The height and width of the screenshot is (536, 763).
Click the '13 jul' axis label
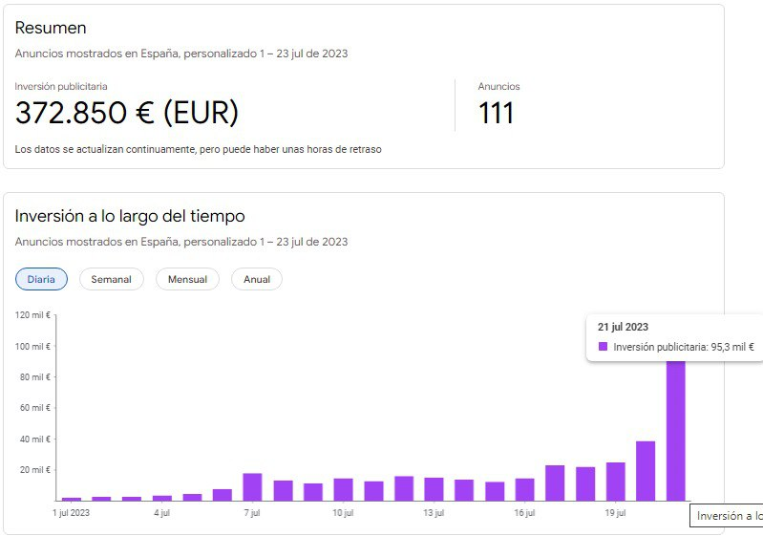[x=434, y=513]
